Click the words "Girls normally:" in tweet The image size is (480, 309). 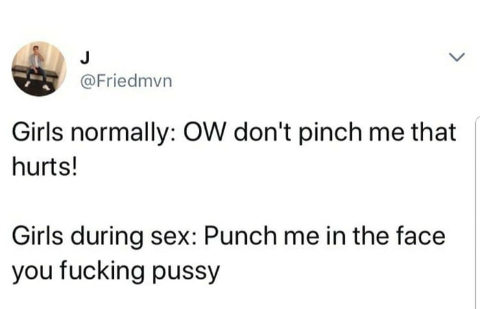[x=94, y=133]
